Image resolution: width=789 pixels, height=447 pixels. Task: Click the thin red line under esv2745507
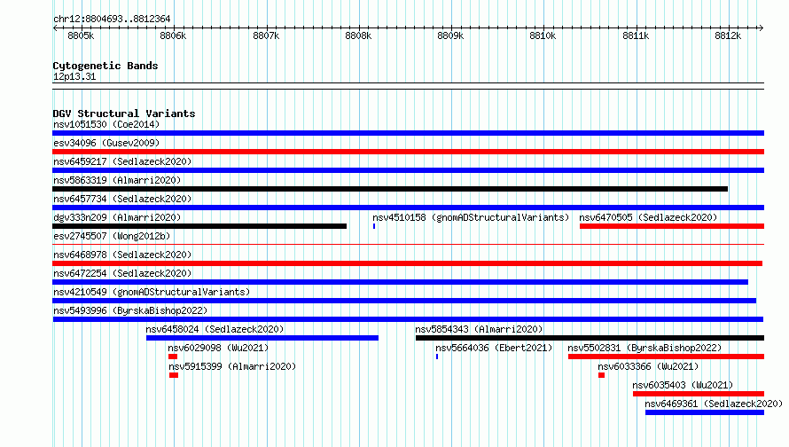(408, 245)
